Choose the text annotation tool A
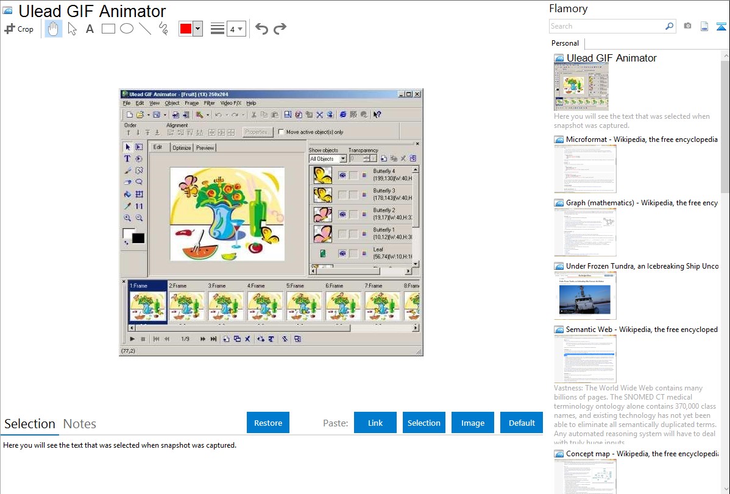The height and width of the screenshot is (494, 730). (x=90, y=29)
